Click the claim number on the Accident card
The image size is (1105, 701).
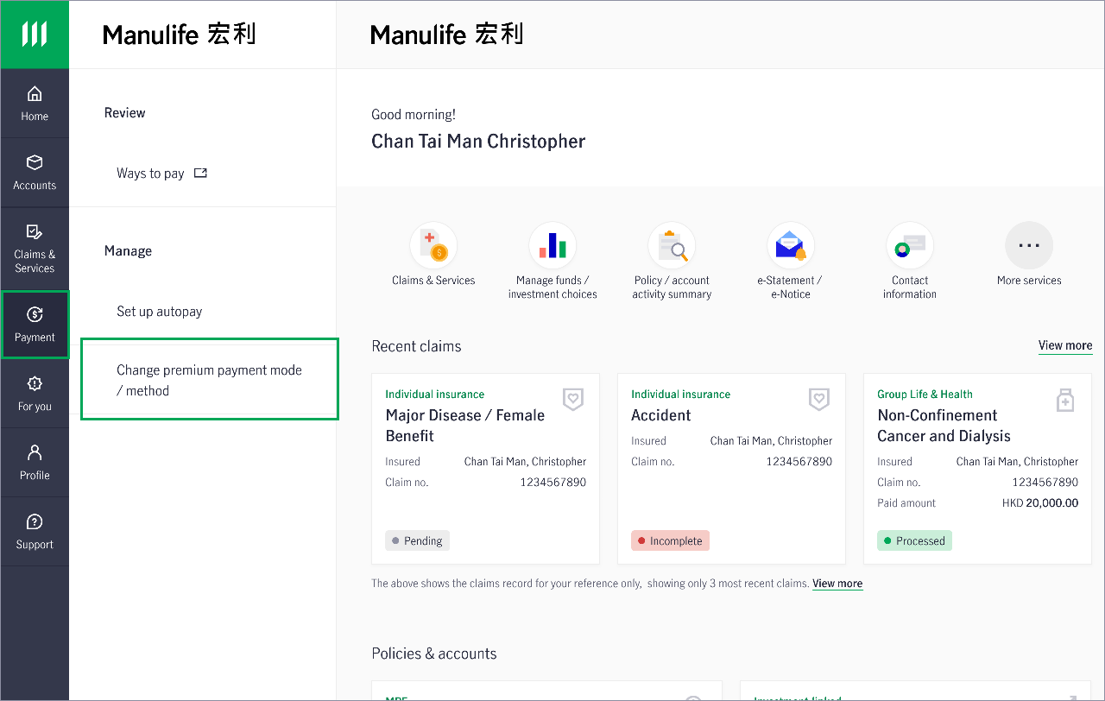[799, 462]
